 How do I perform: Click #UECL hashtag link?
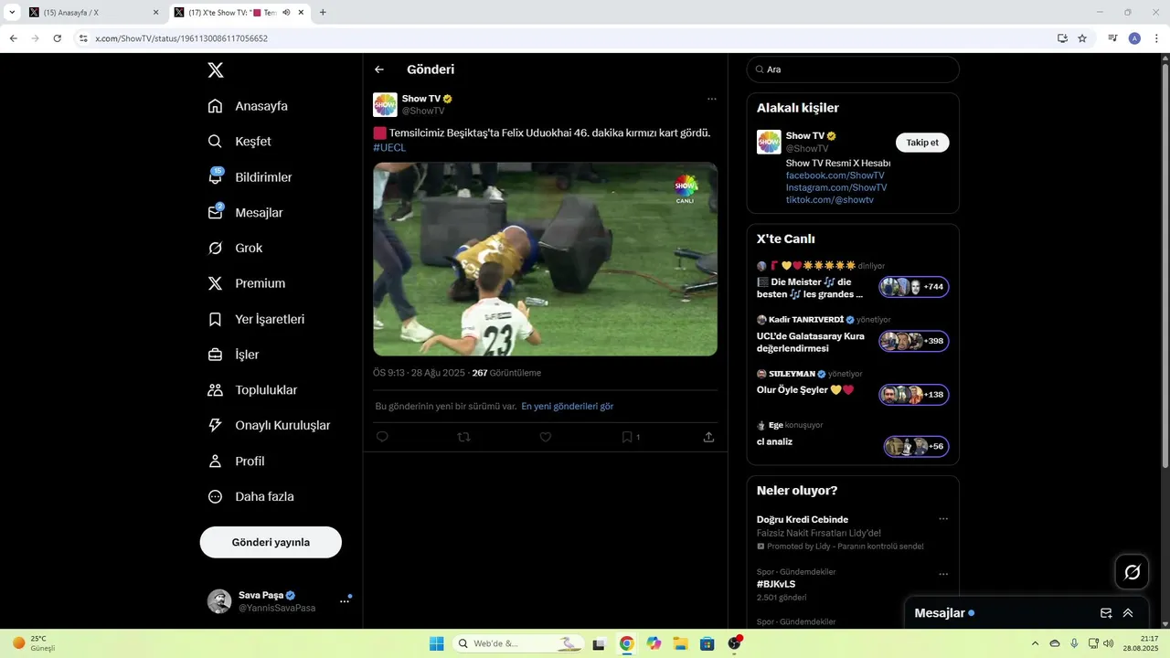pyautogui.click(x=389, y=147)
